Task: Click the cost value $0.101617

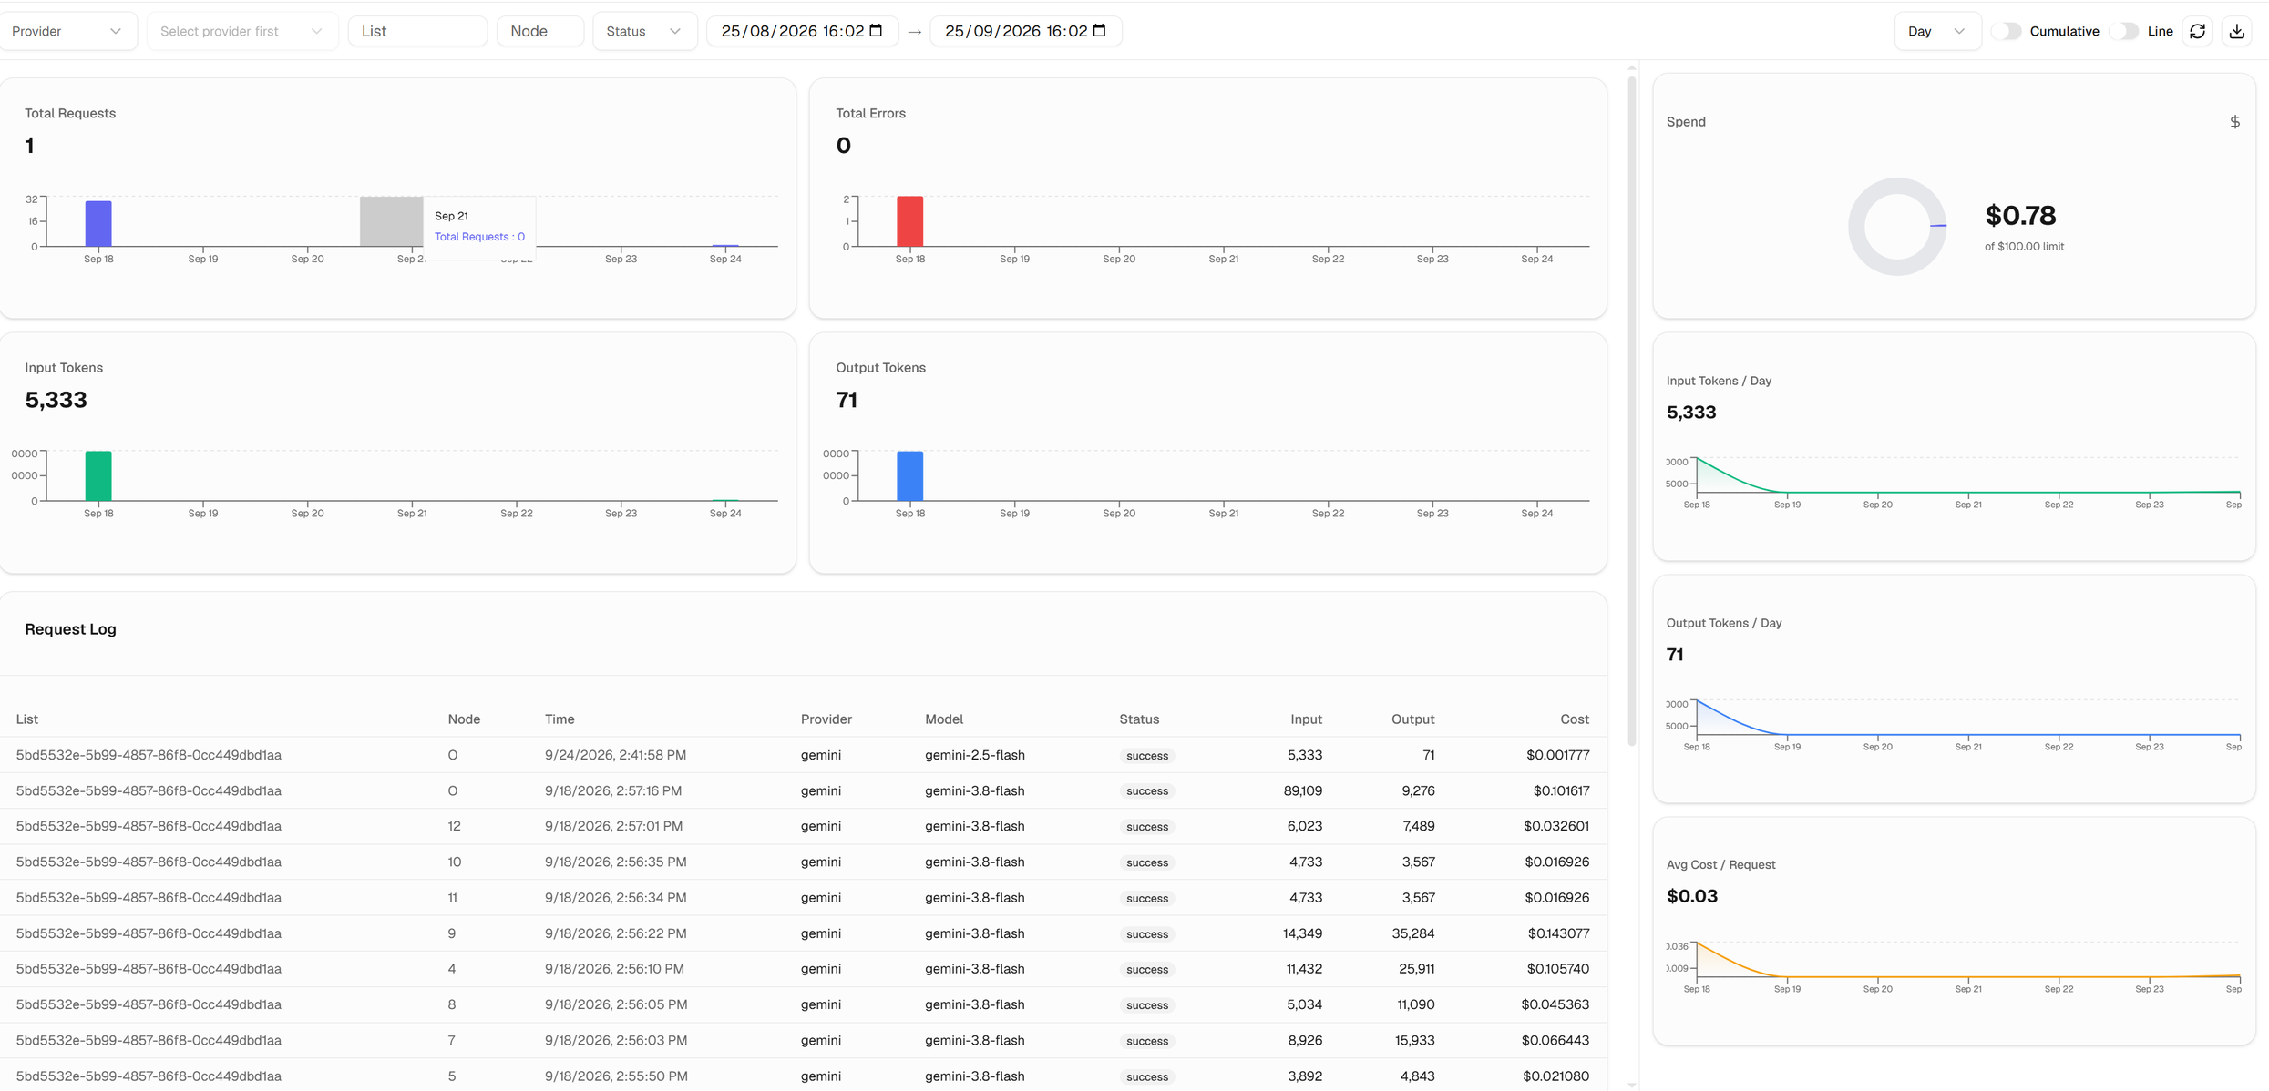Action: tap(1561, 790)
